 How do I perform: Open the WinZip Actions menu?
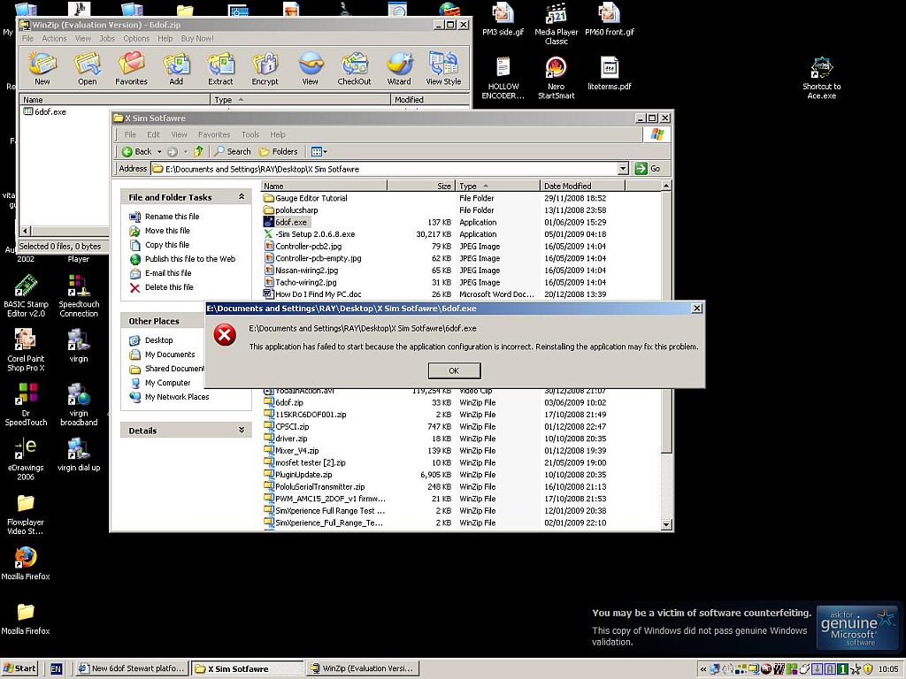pos(54,38)
